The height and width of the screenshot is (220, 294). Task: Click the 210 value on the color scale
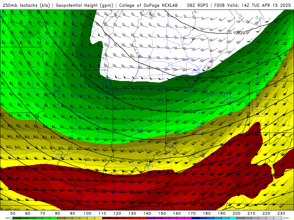click(x=252, y=213)
